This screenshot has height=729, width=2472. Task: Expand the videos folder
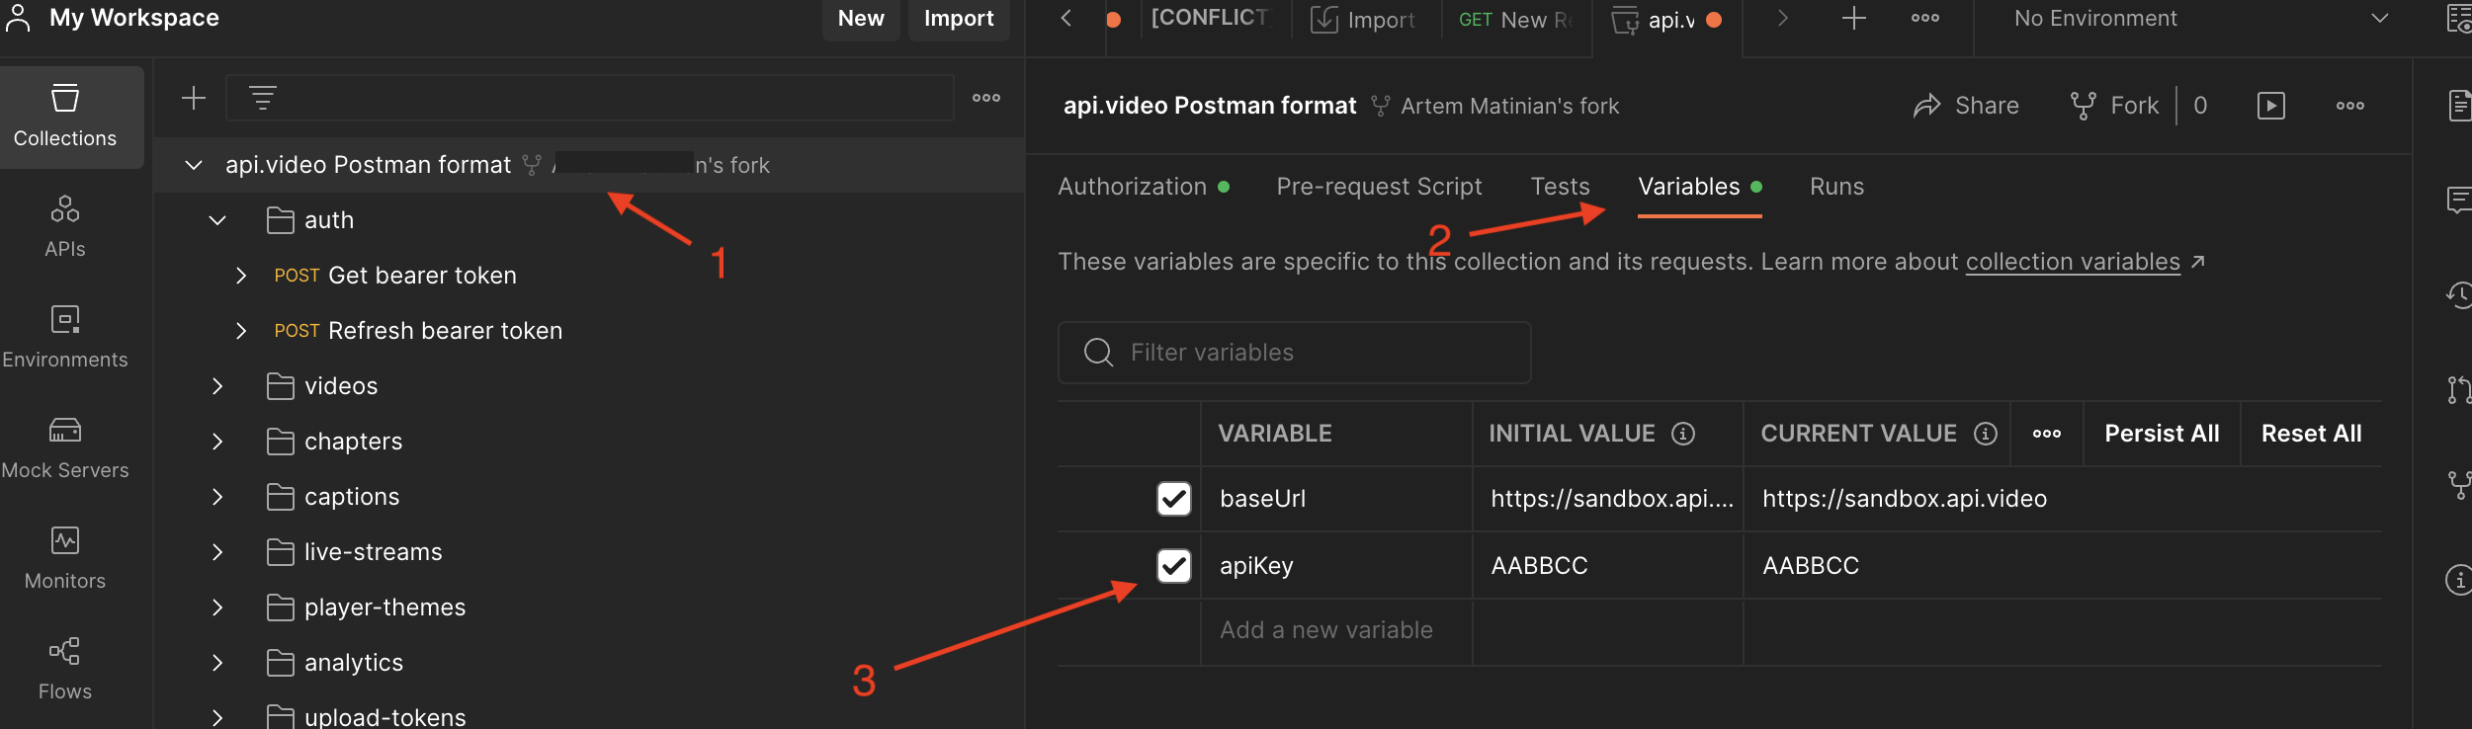coord(217,386)
